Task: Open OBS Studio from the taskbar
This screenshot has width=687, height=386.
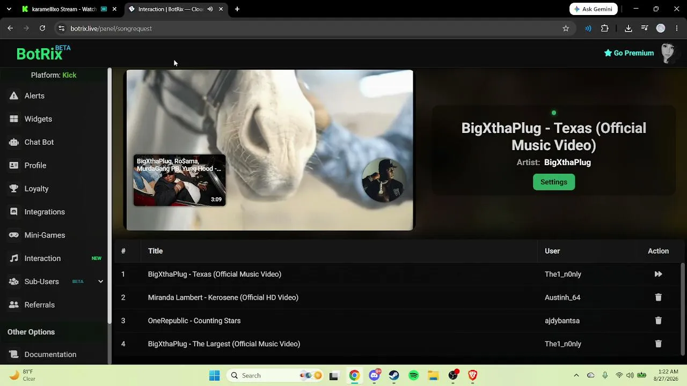Action: click(x=453, y=375)
